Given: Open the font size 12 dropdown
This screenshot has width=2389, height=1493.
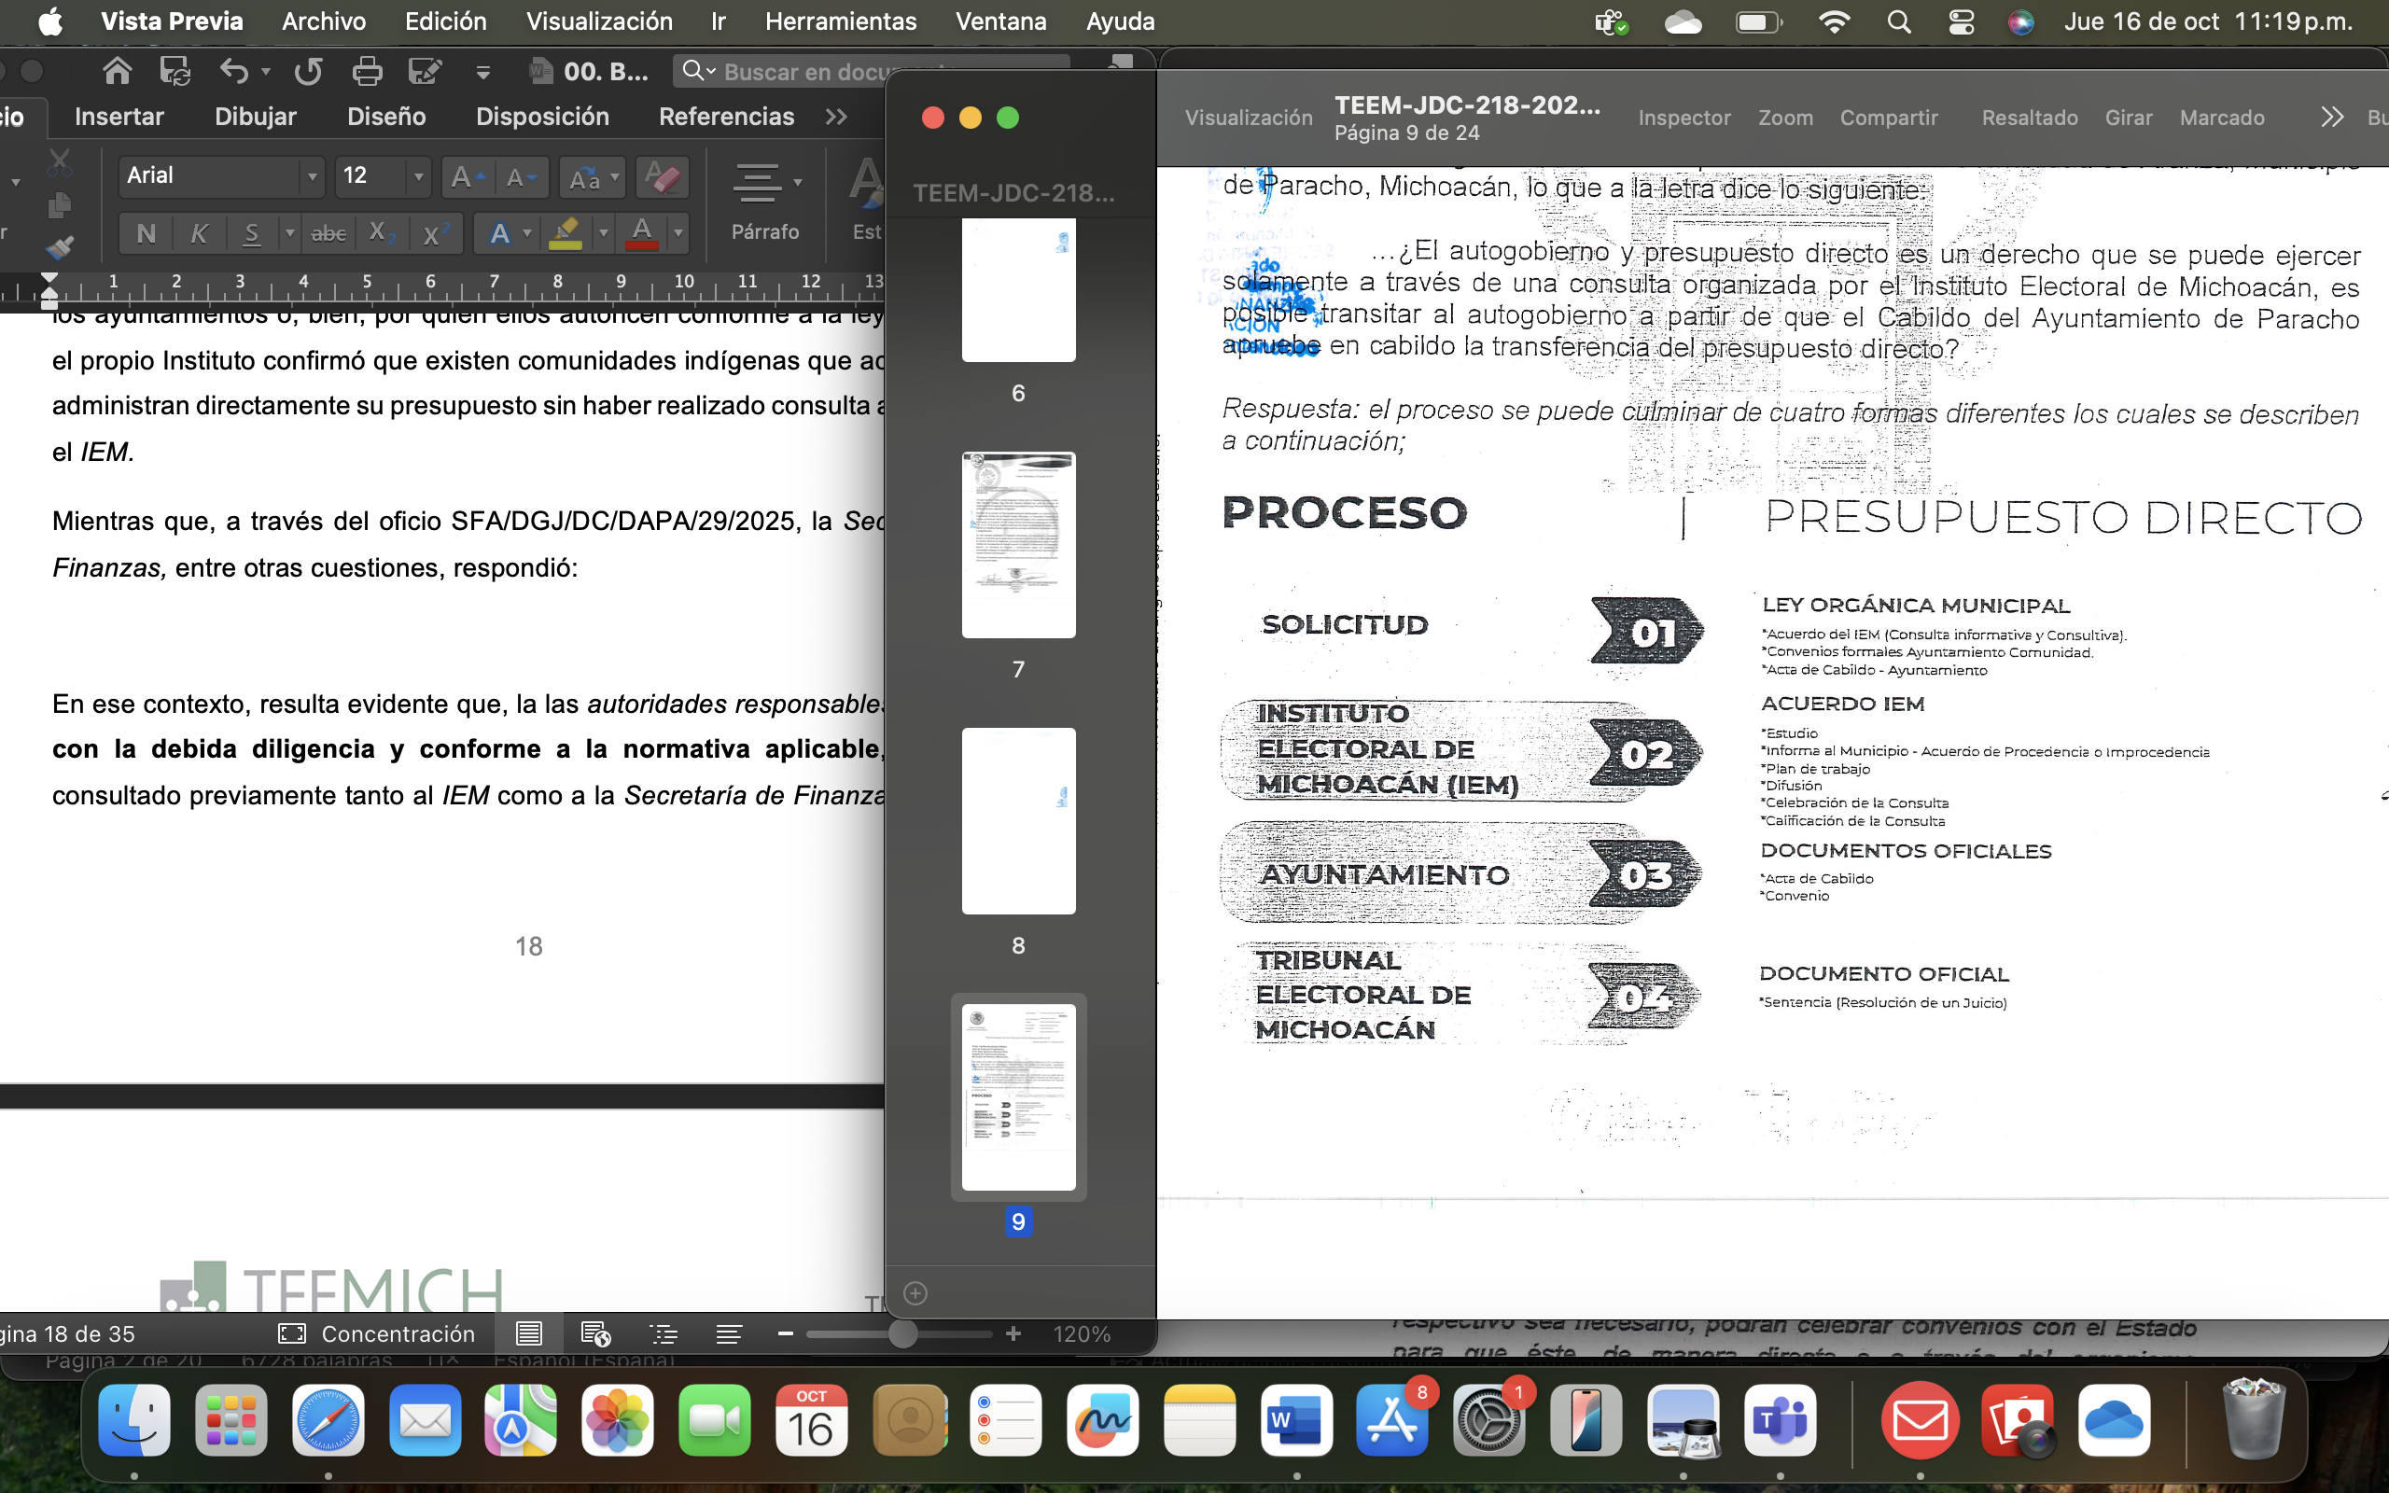Looking at the screenshot, I should pyautogui.click(x=419, y=176).
